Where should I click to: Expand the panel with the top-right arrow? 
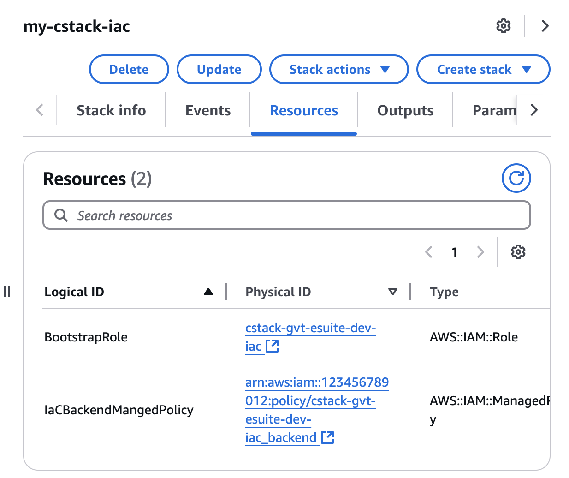[x=545, y=26]
